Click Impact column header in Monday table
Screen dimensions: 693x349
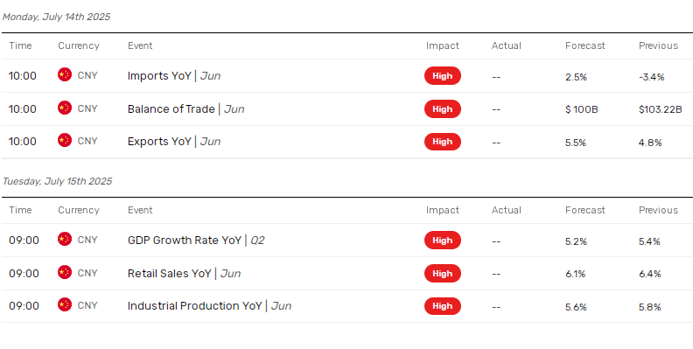tap(443, 46)
